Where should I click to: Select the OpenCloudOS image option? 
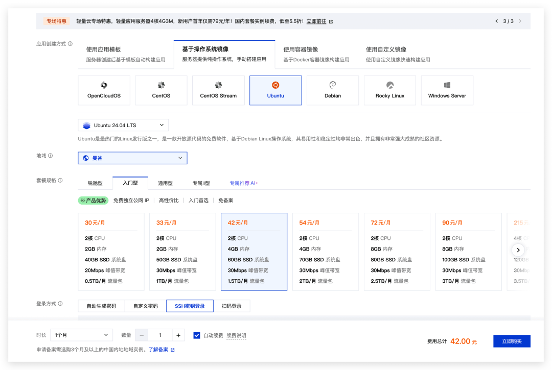pos(104,90)
